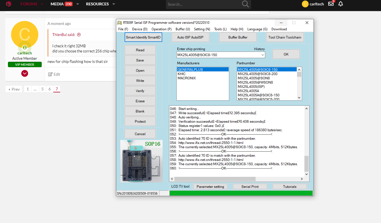Open the Download menu

pos(279,29)
